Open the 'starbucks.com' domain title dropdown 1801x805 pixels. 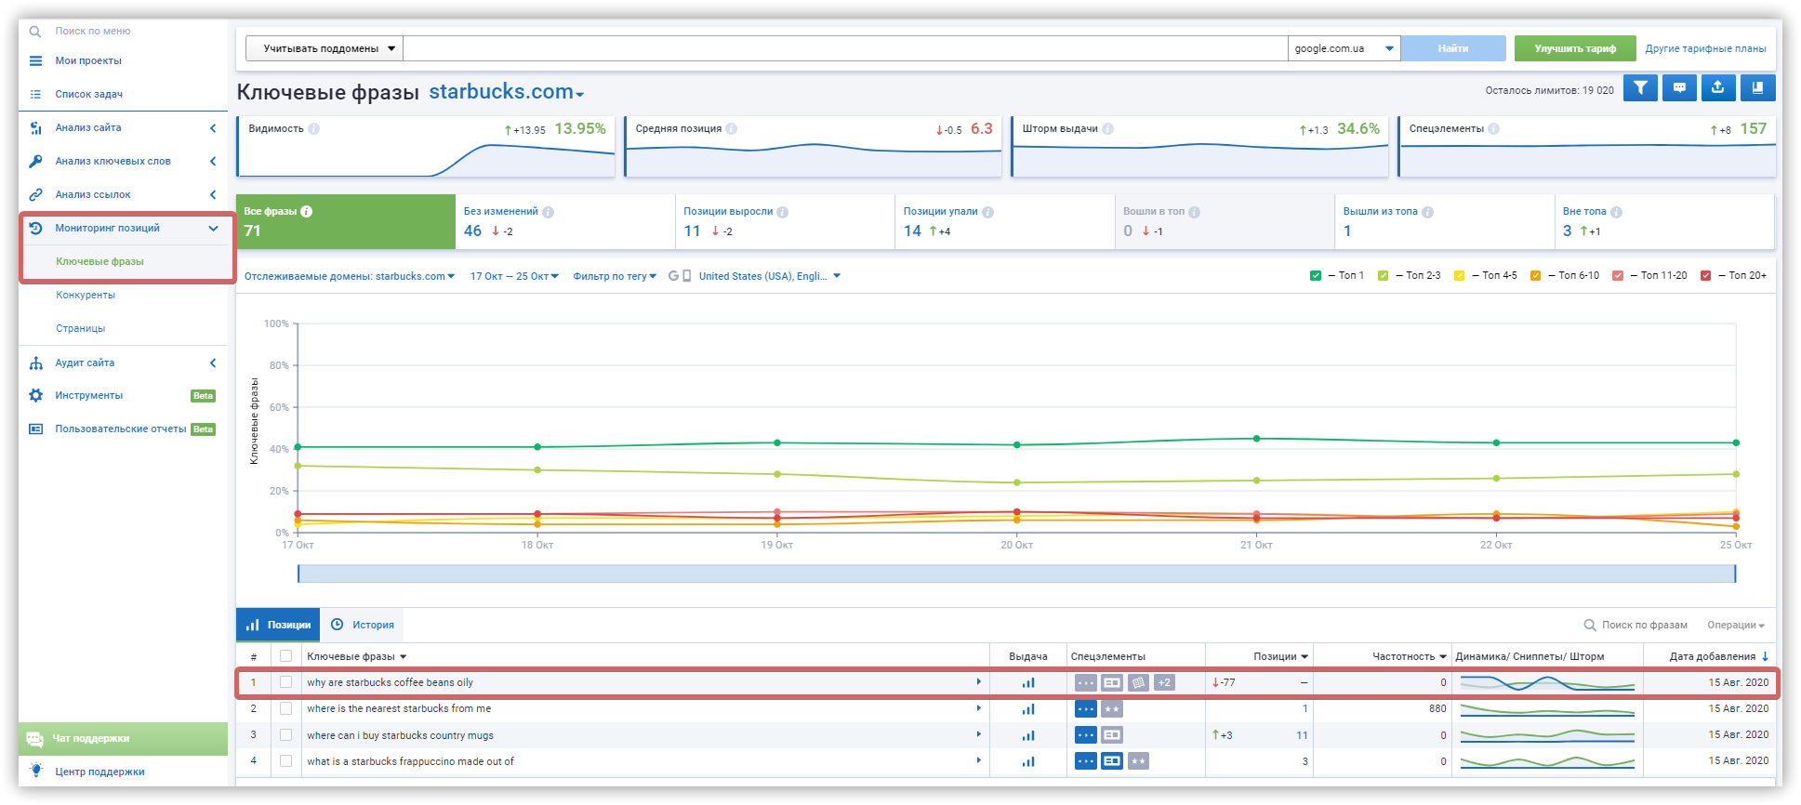507,92
